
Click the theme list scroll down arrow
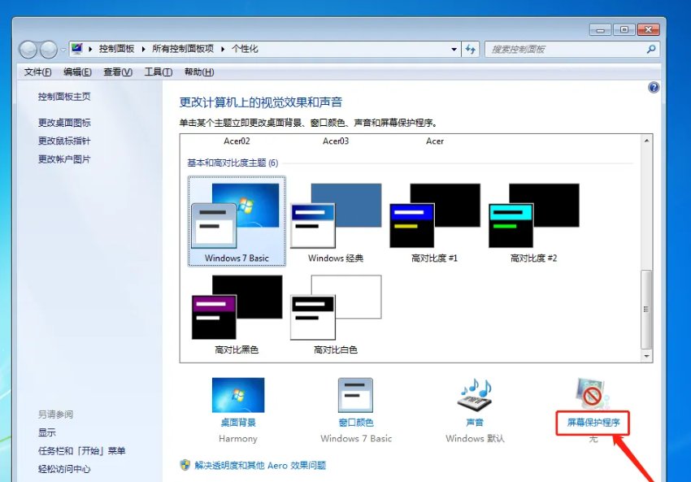pos(646,356)
